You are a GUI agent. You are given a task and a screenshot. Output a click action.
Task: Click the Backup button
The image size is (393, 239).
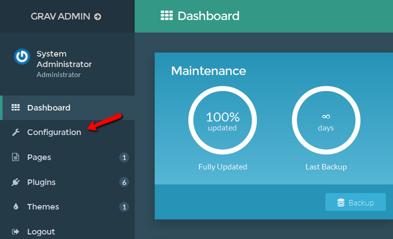pos(356,202)
